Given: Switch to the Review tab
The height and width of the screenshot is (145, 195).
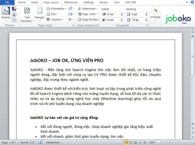Looking at the screenshot, I should pos(104,2).
